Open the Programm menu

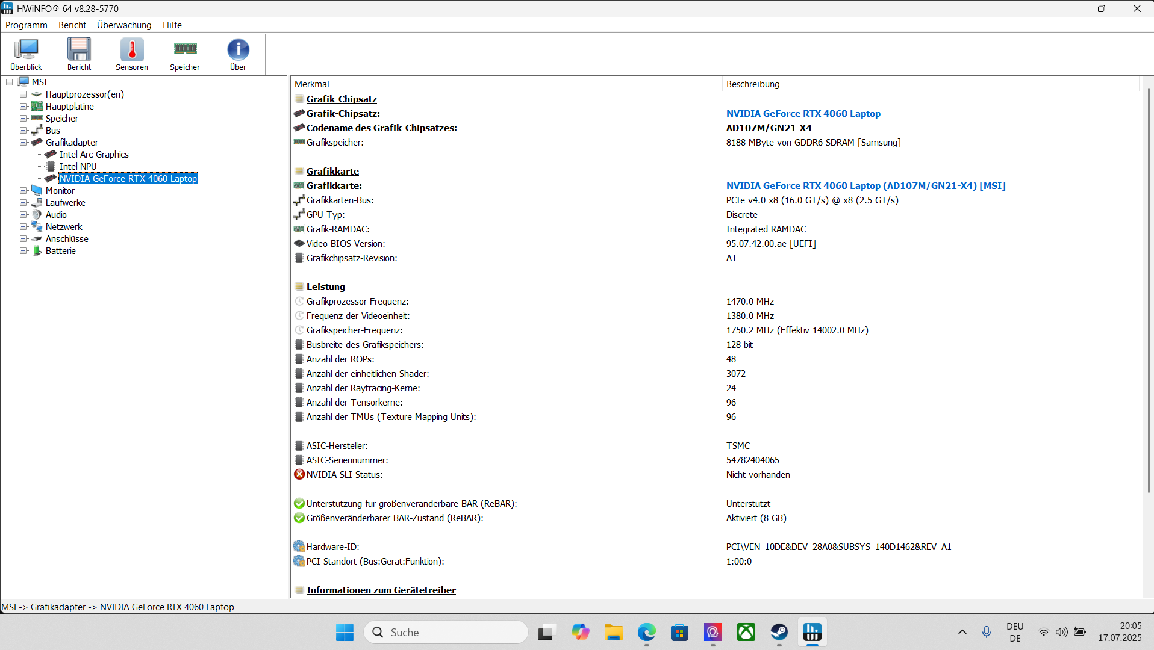(x=27, y=25)
